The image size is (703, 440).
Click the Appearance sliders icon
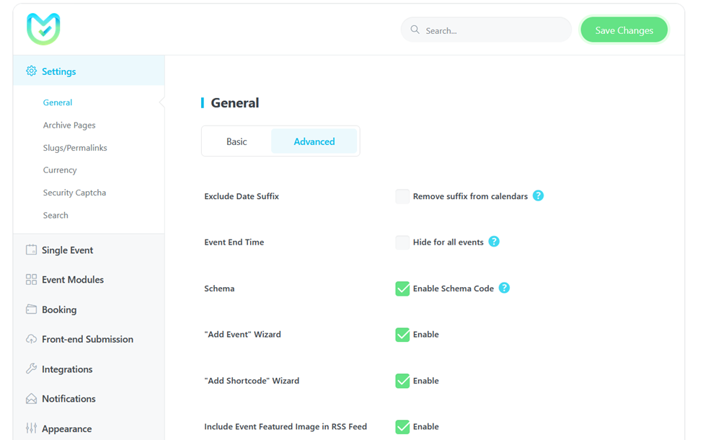click(x=31, y=428)
